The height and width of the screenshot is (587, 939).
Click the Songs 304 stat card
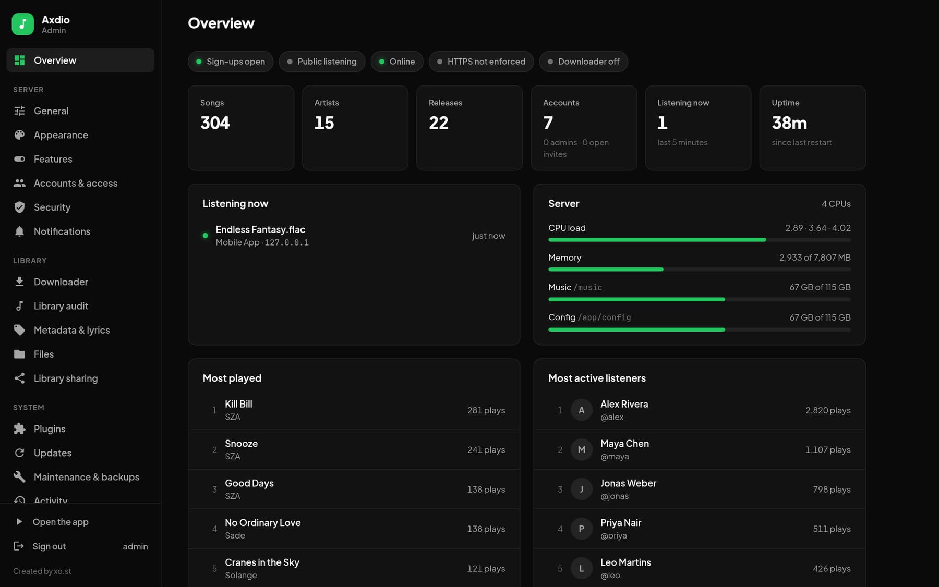pos(241,128)
